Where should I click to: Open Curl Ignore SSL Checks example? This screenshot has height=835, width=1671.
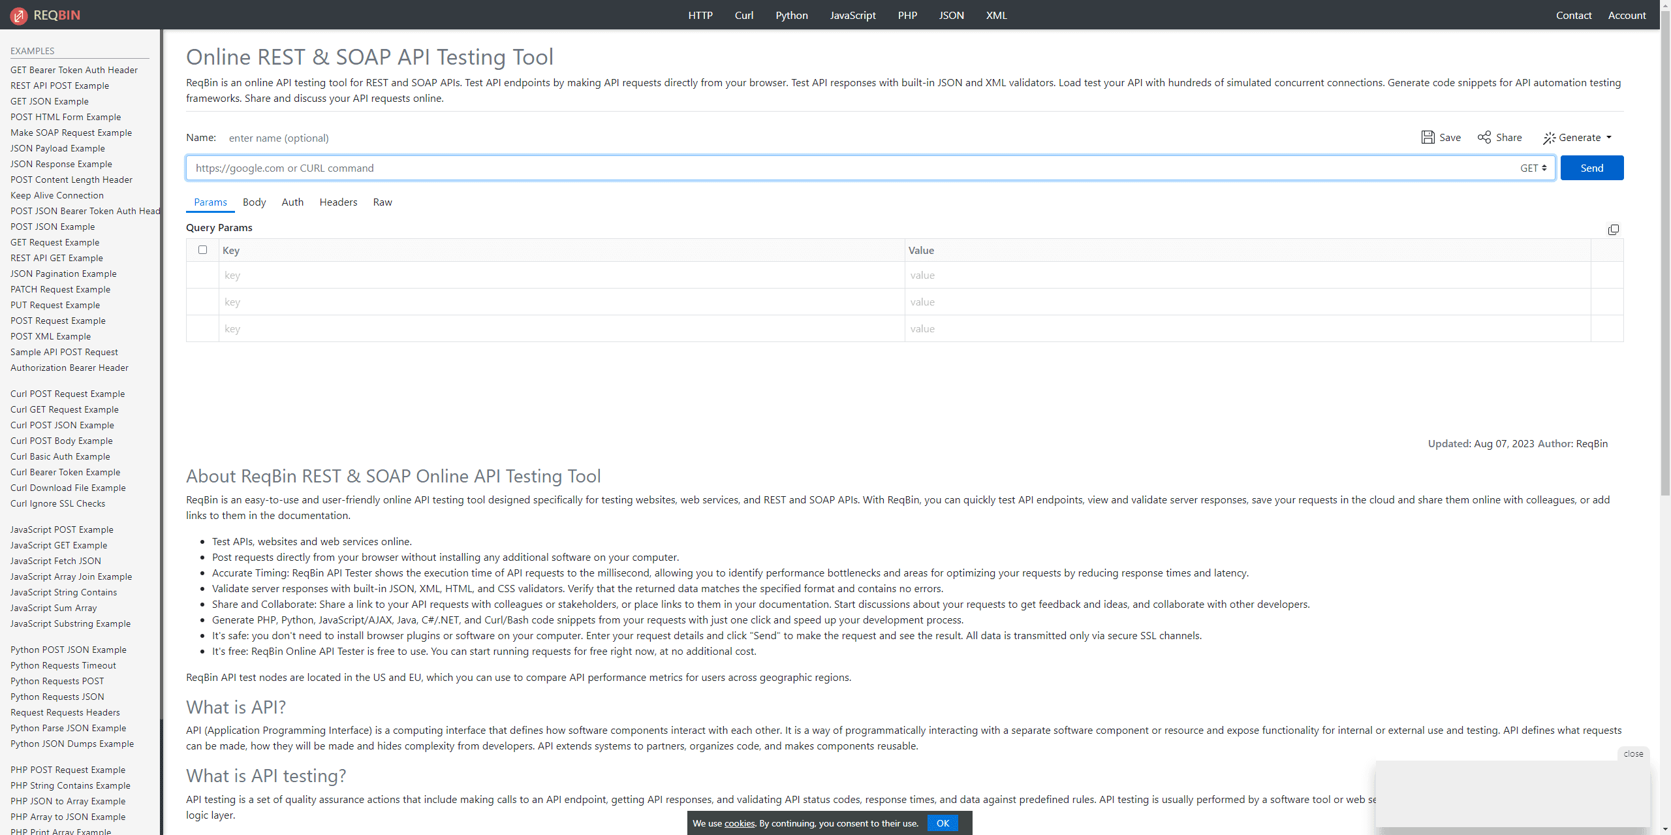[x=57, y=503]
